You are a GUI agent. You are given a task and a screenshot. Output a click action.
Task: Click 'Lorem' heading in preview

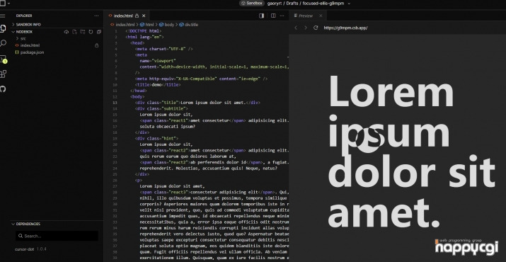pos(391,91)
